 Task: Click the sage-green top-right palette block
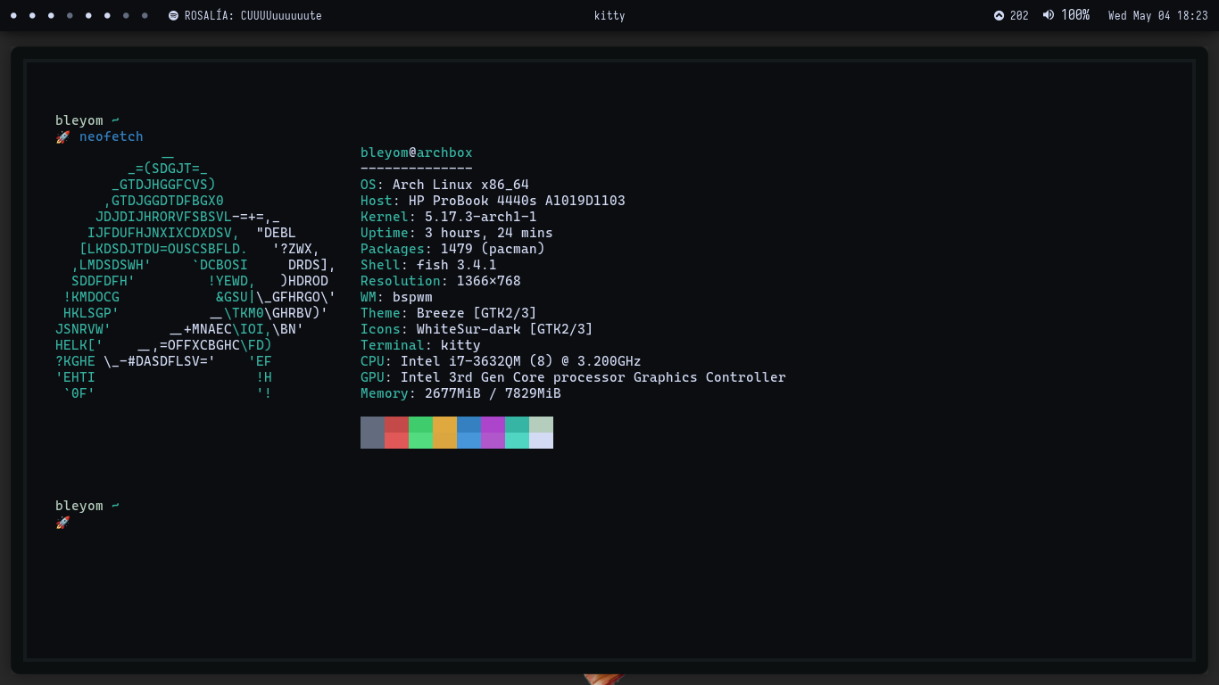(541, 425)
